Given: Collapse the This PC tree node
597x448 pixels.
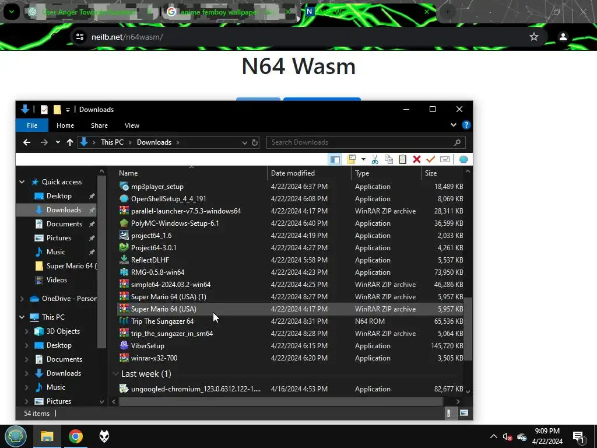Looking at the screenshot, I should (22, 317).
